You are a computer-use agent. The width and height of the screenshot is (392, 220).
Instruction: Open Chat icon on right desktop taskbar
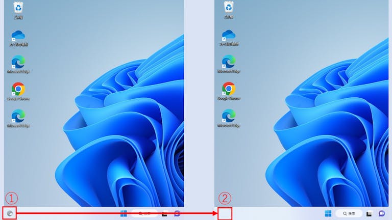[382, 213]
